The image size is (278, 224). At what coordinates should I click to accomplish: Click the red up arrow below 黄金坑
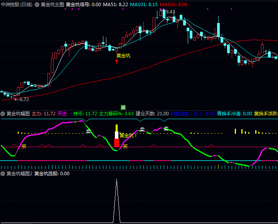pos(117,61)
